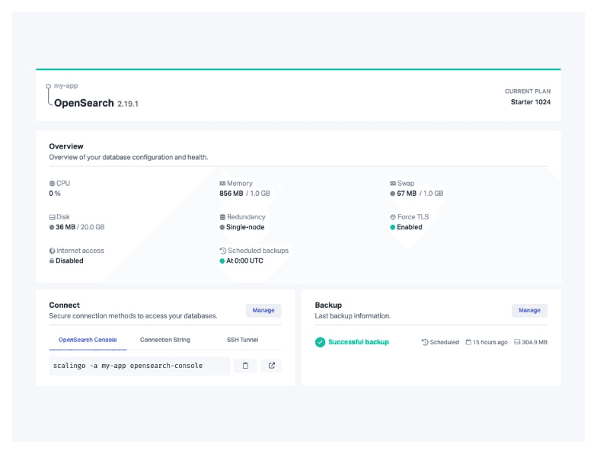597x454 pixels.
Task: Click the grey dot beside Single-node
Action: click(222, 227)
